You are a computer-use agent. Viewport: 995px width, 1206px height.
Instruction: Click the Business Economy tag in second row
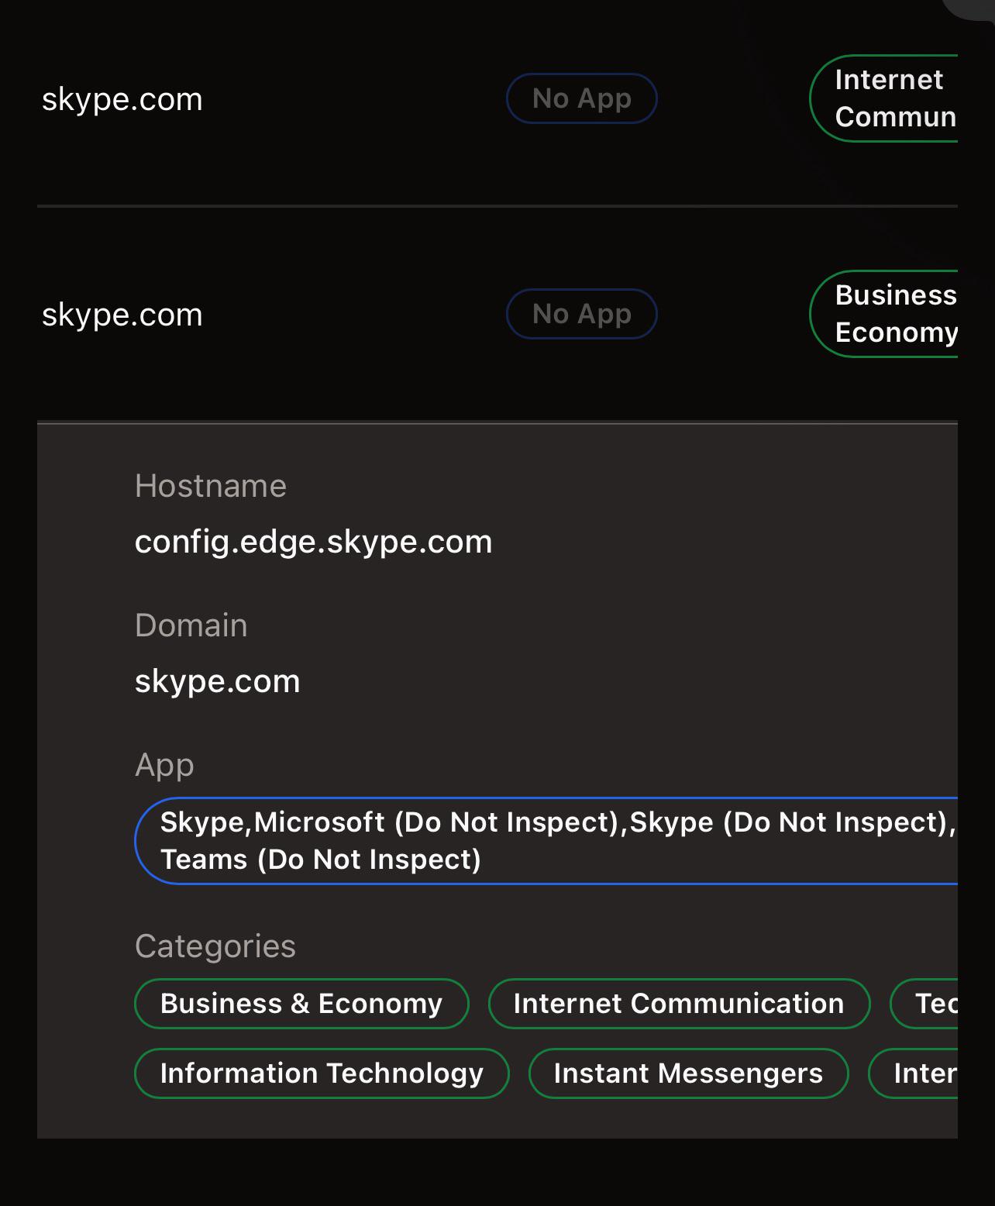pos(884,314)
